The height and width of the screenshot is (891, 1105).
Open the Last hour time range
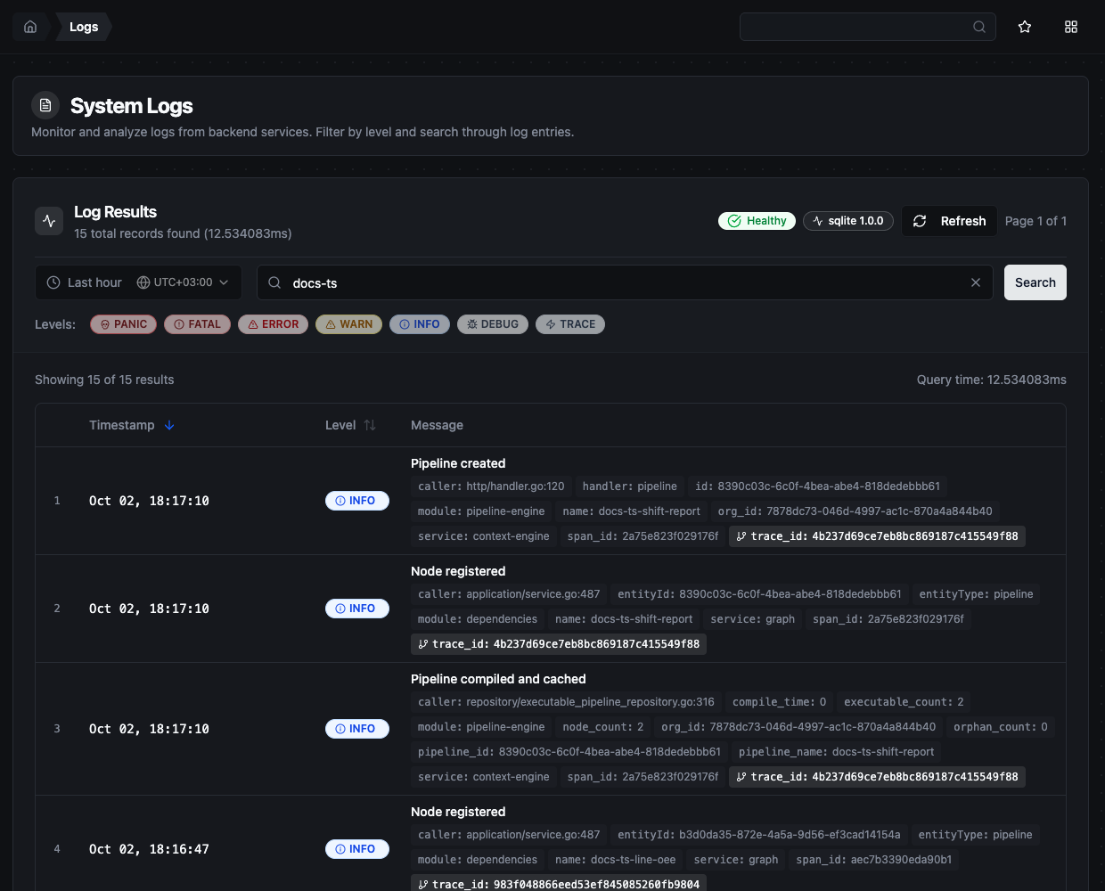[x=84, y=282]
